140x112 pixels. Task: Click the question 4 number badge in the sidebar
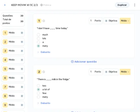tap(5, 60)
